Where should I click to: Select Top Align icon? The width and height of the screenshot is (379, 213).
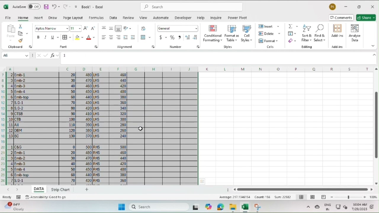(104, 28)
